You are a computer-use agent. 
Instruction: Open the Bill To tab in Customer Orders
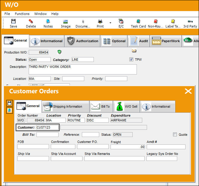pos(101,106)
